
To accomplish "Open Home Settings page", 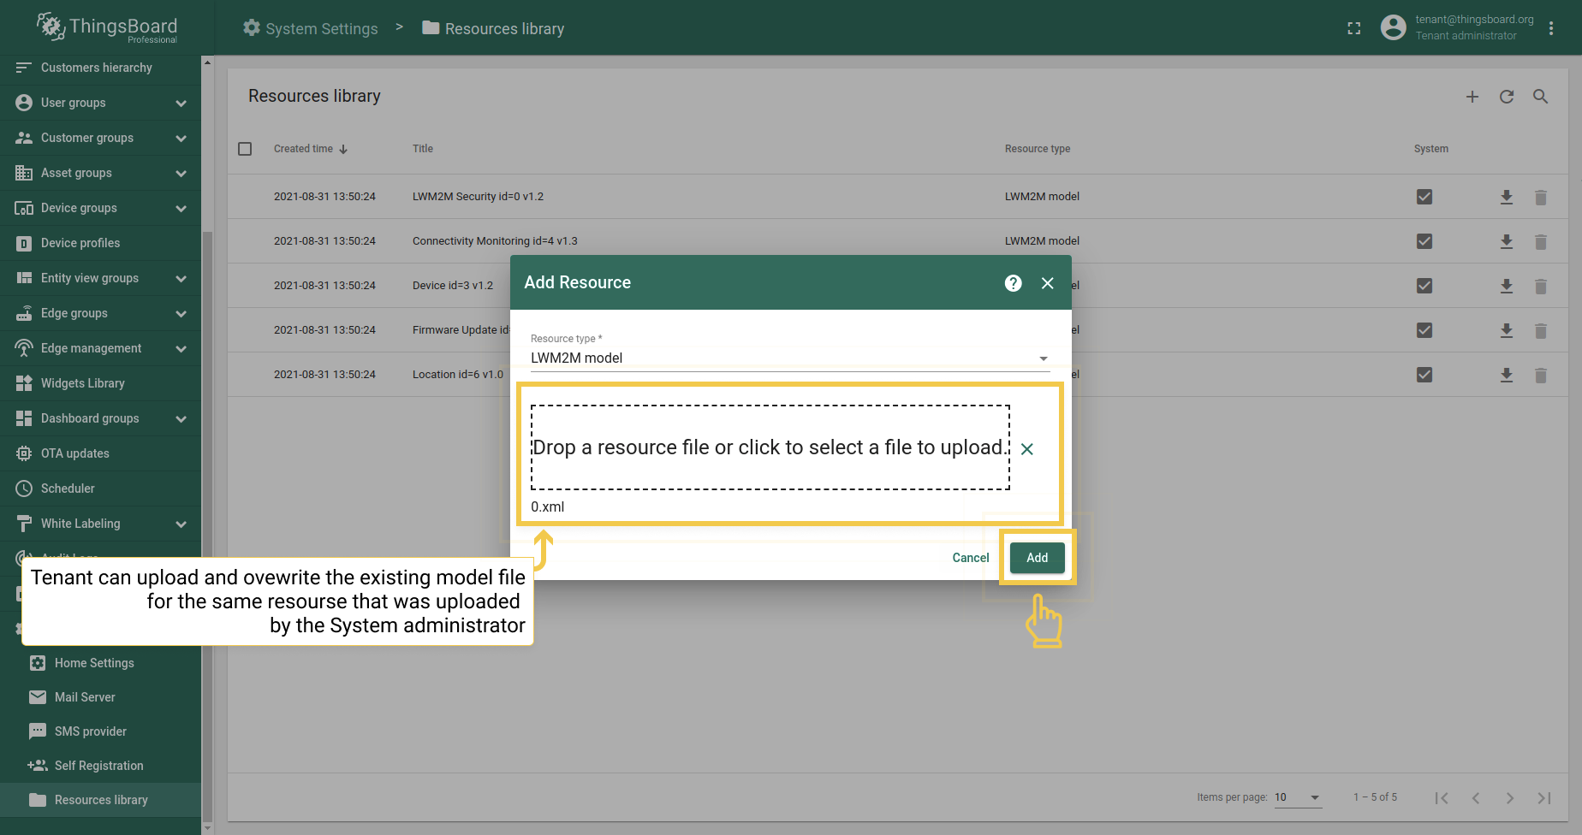I will (x=100, y=663).
